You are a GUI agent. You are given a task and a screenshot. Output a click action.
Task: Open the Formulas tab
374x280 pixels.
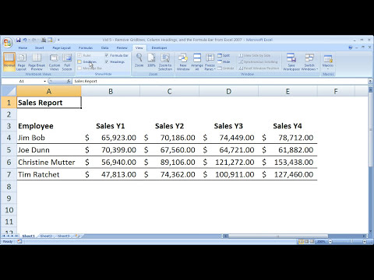[x=86, y=48]
